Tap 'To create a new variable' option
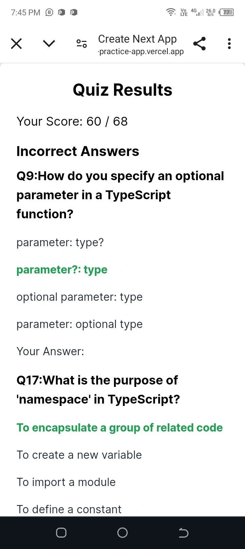245x549 pixels. click(x=79, y=455)
